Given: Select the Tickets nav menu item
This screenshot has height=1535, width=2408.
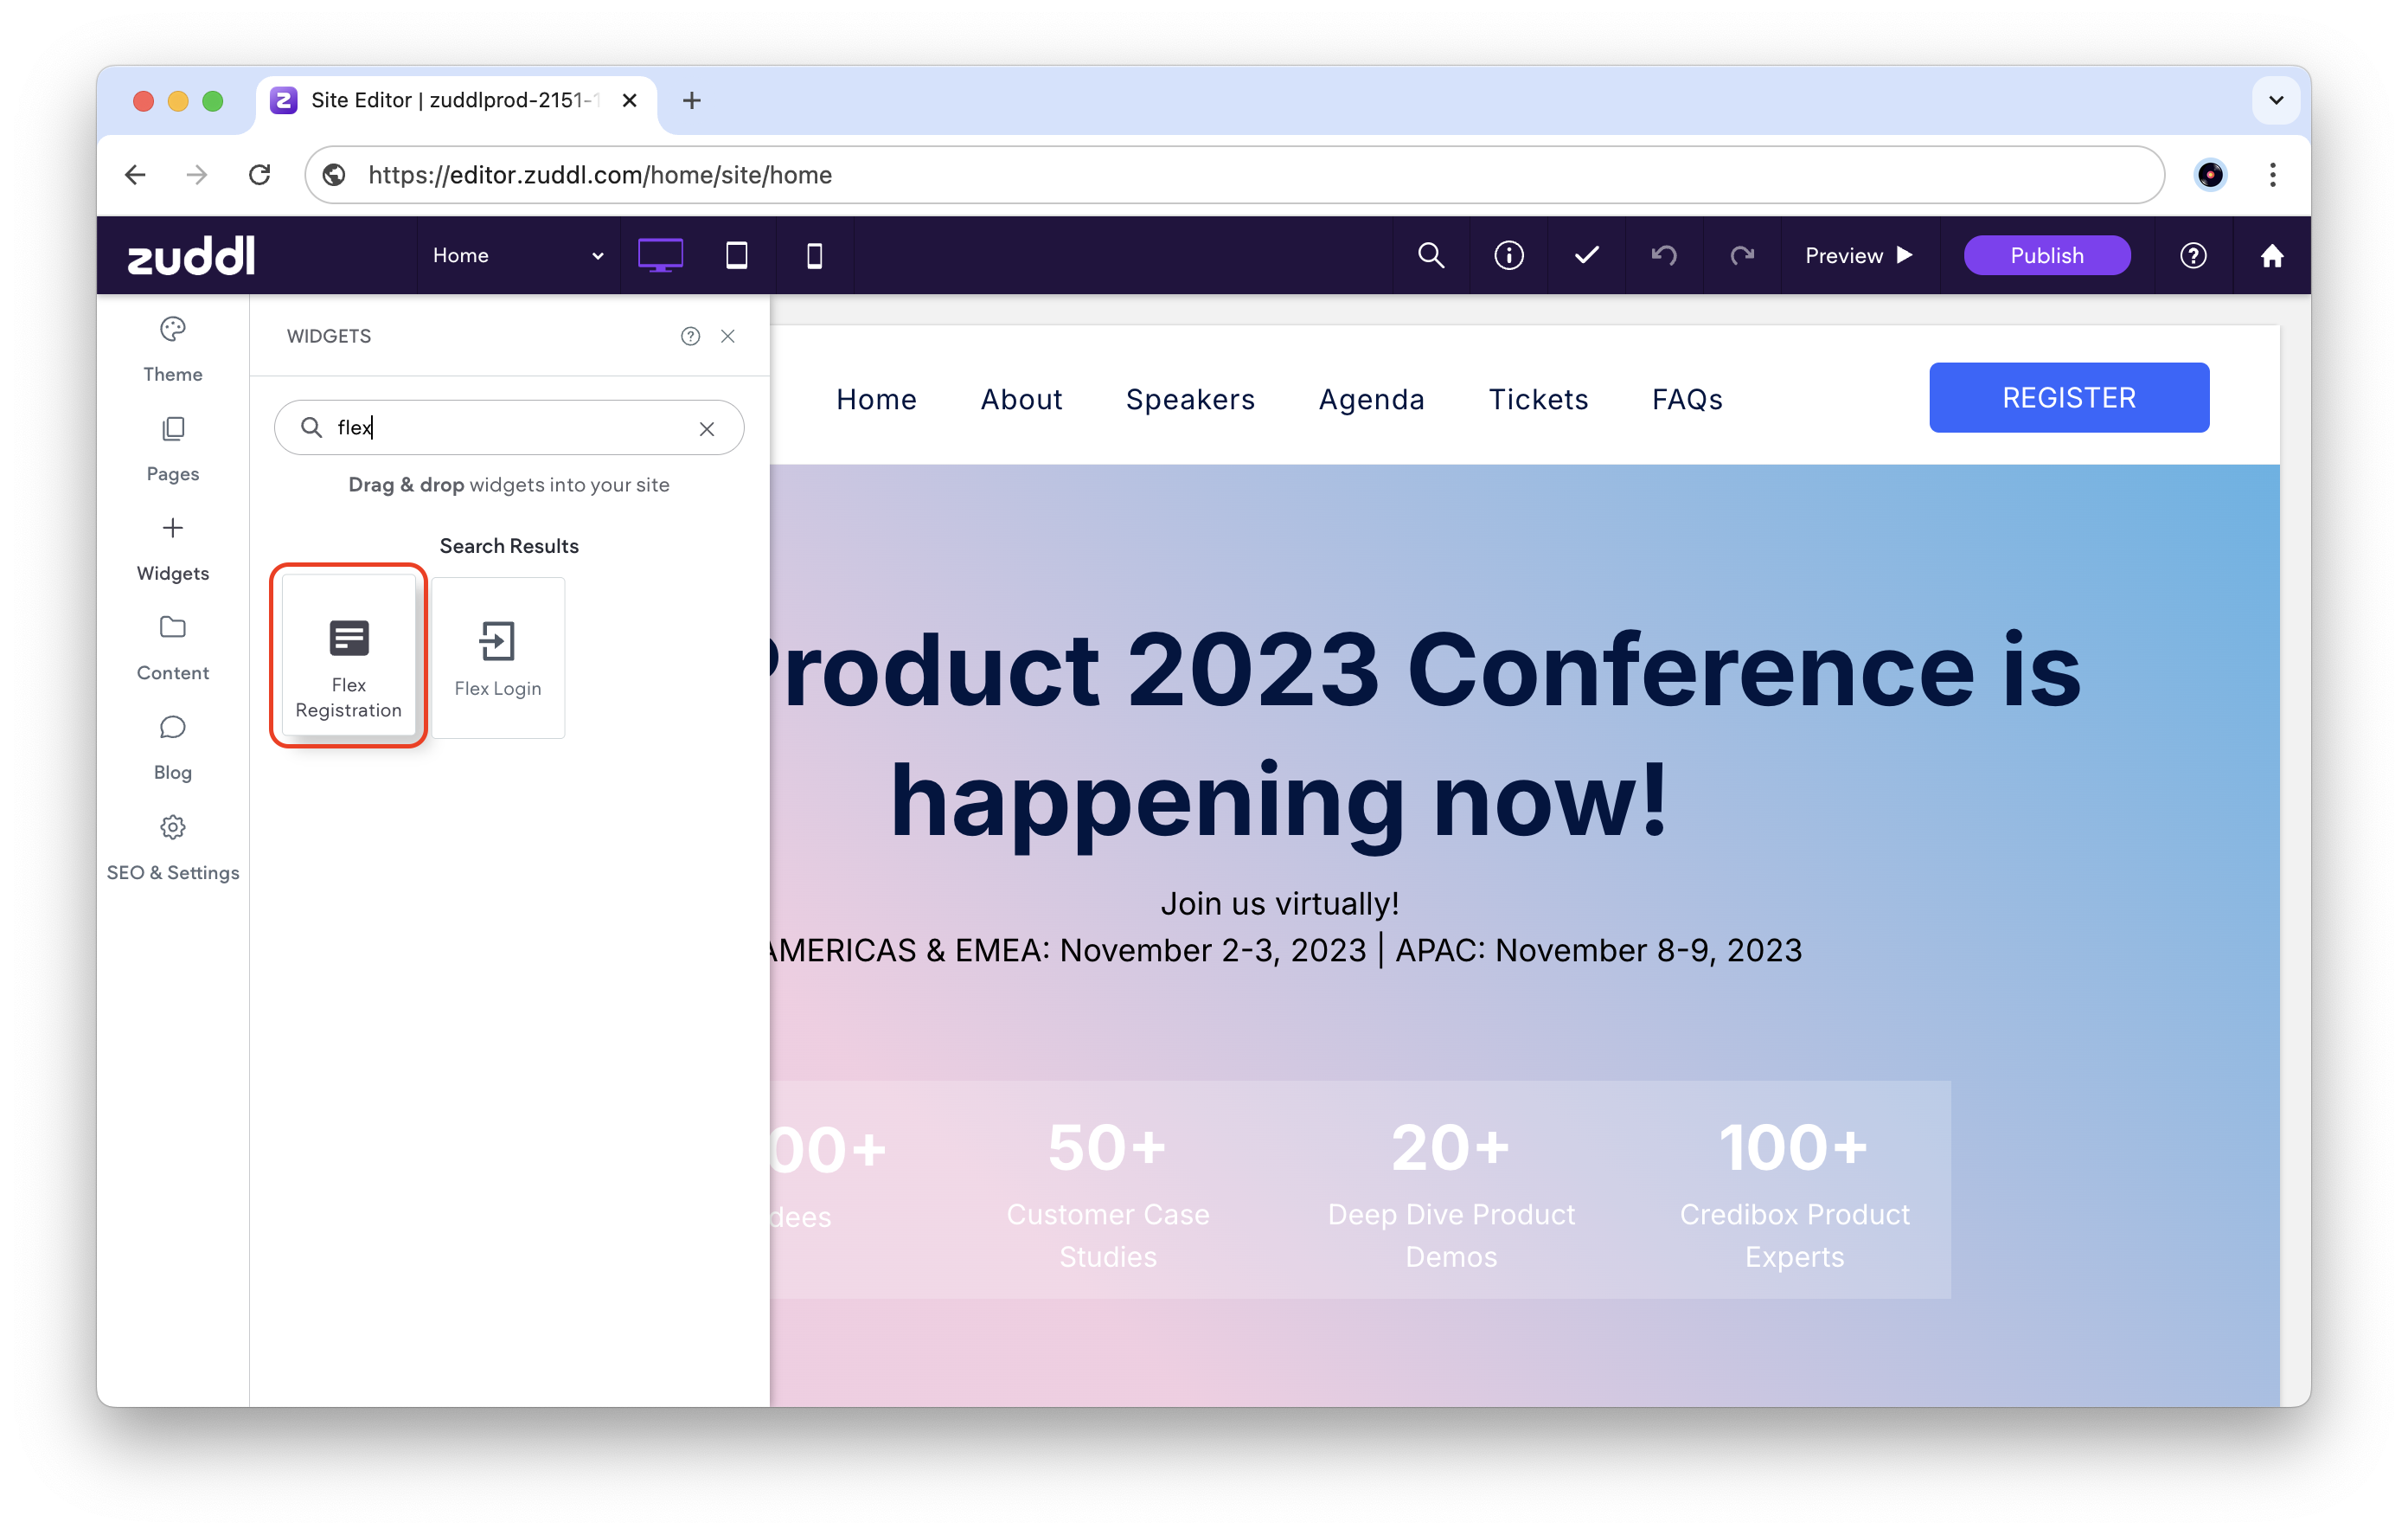Looking at the screenshot, I should pyautogui.click(x=1537, y=398).
